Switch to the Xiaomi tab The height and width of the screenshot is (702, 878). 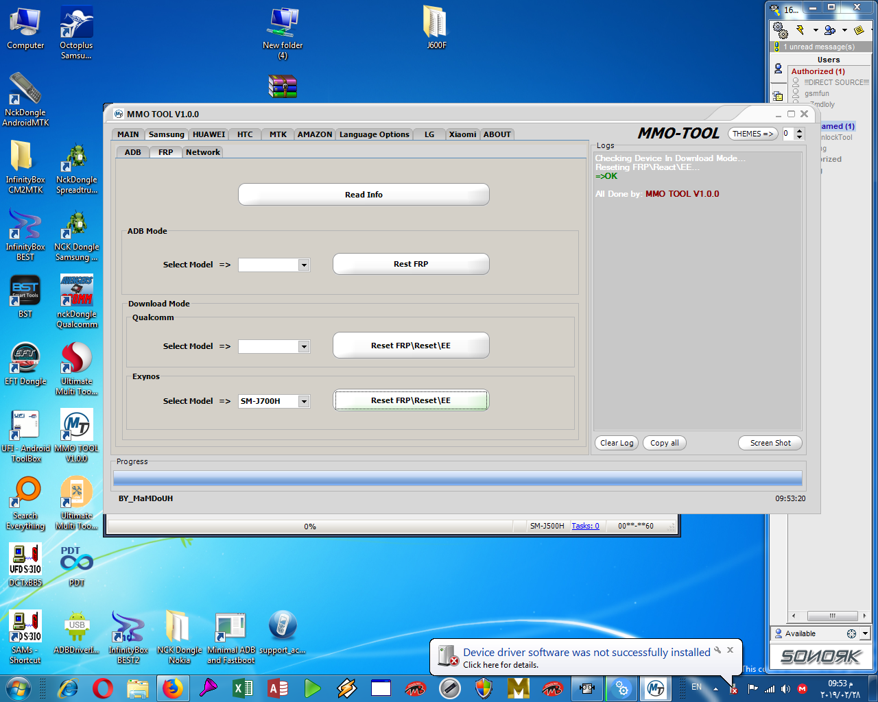tap(462, 135)
